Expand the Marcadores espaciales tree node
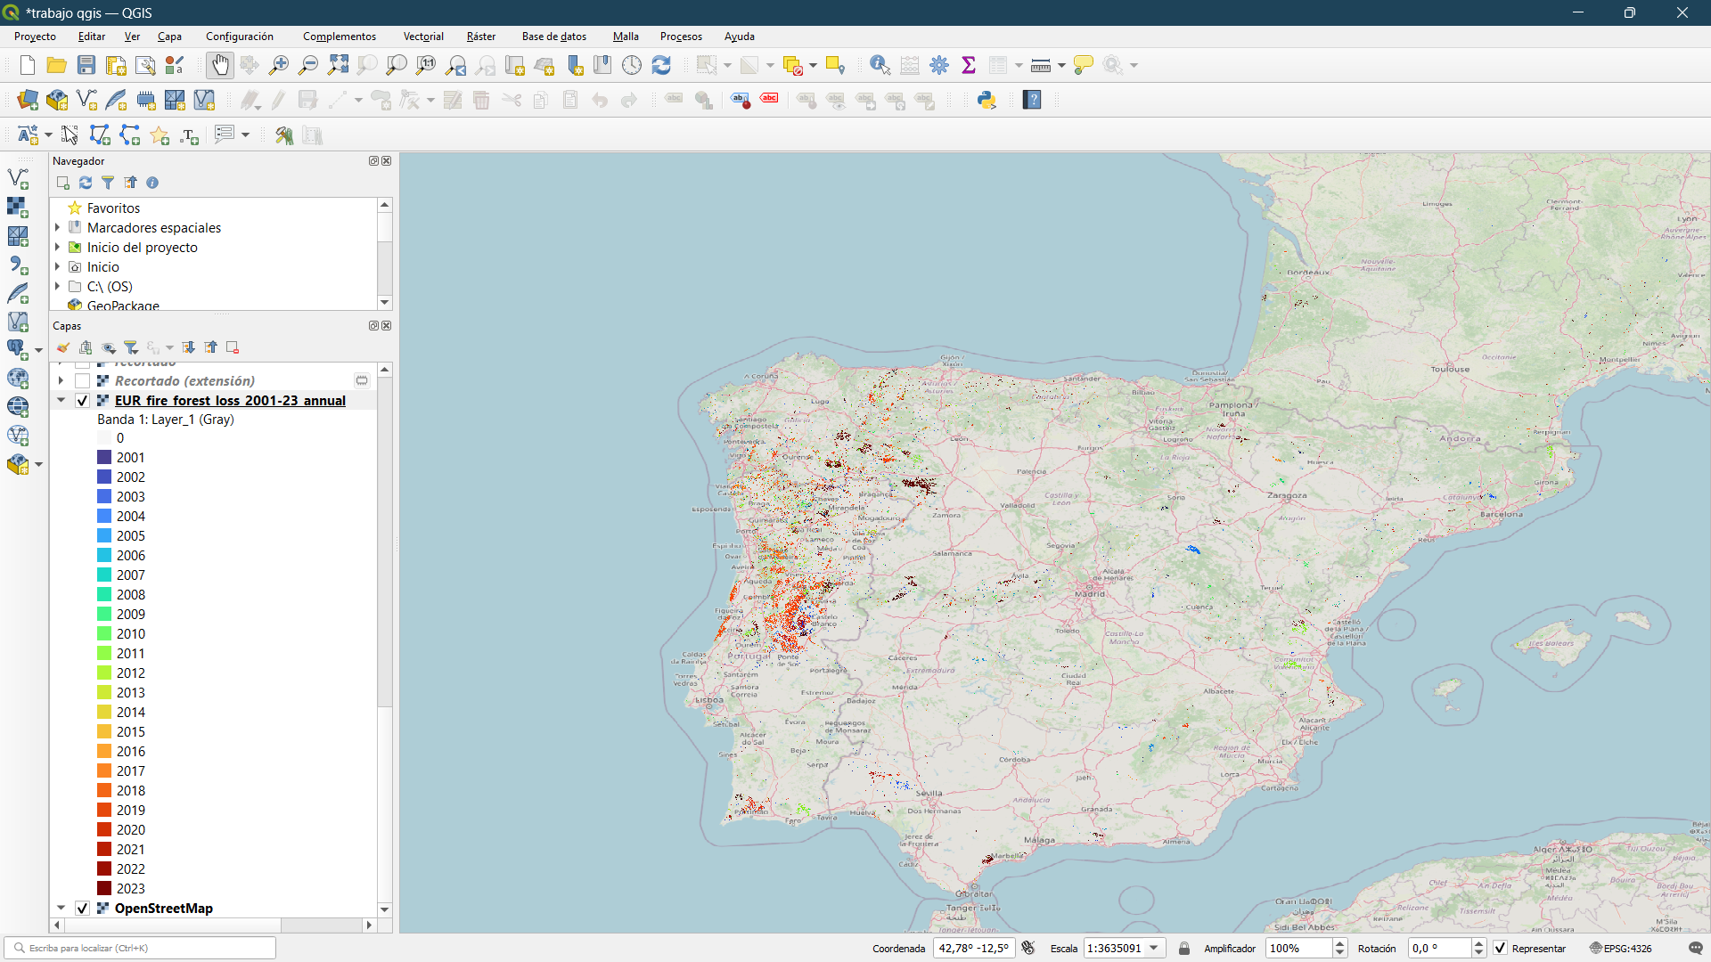 (58, 228)
